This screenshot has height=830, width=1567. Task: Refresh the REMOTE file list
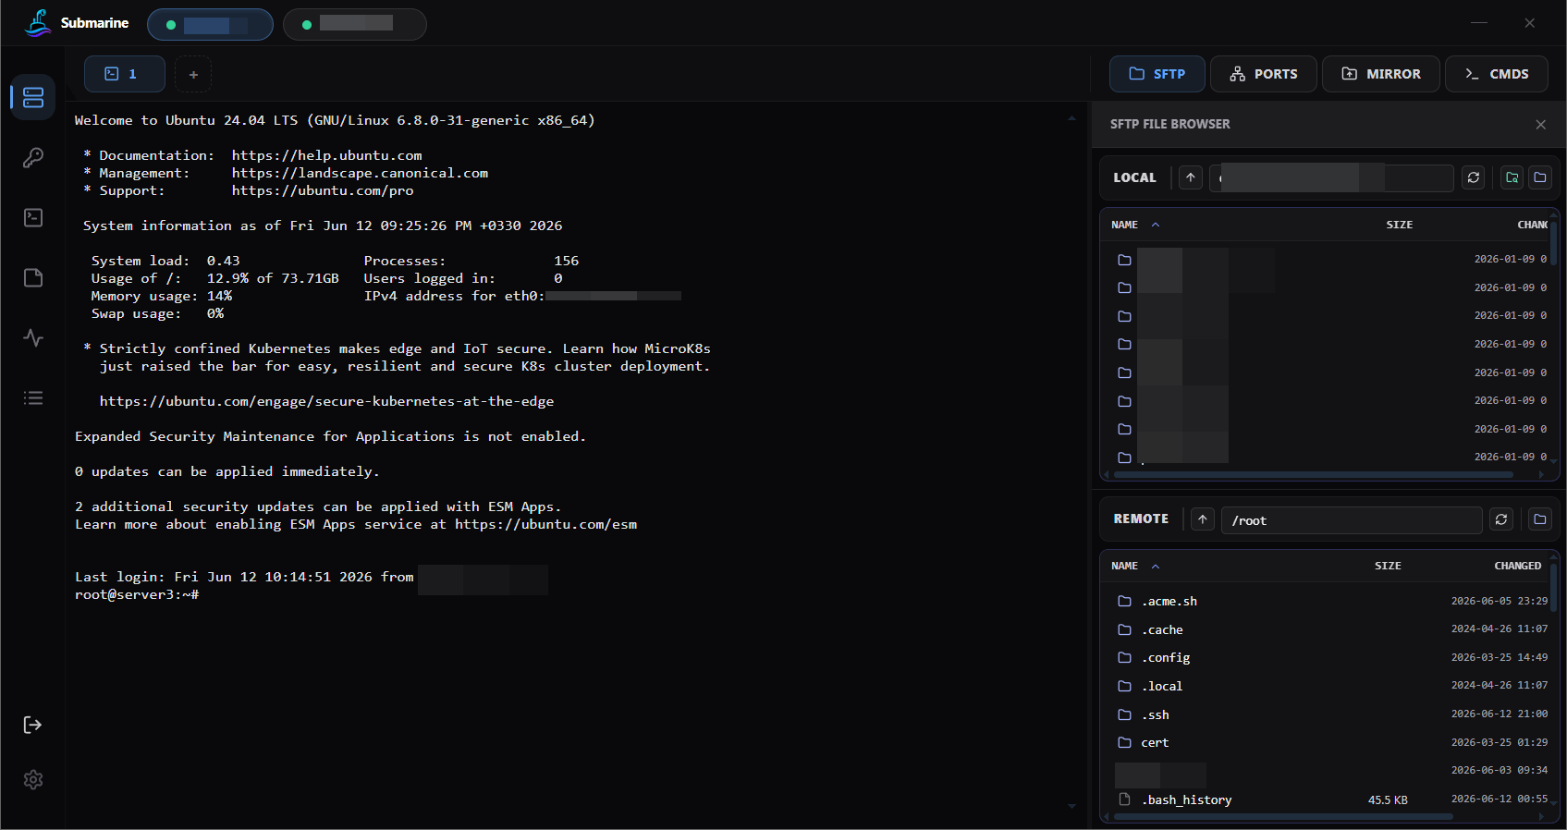pyautogui.click(x=1501, y=519)
